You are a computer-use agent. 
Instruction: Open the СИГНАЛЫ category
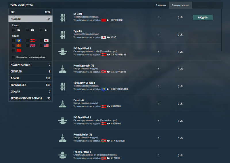pyautogui.click(x=30, y=71)
